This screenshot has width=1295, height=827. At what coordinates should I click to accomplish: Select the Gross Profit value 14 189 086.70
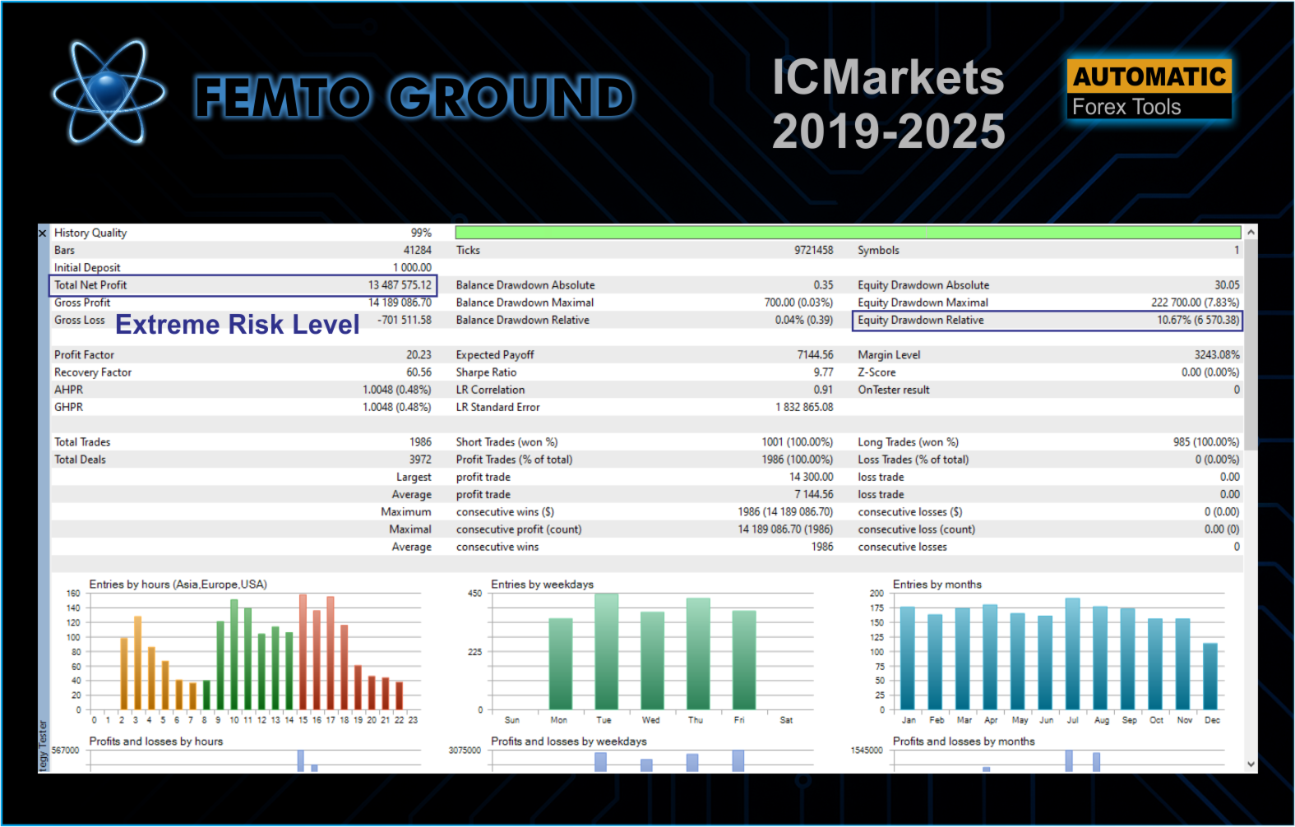tap(400, 303)
